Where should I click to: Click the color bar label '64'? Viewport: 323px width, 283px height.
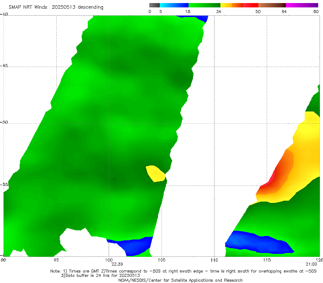click(x=284, y=12)
